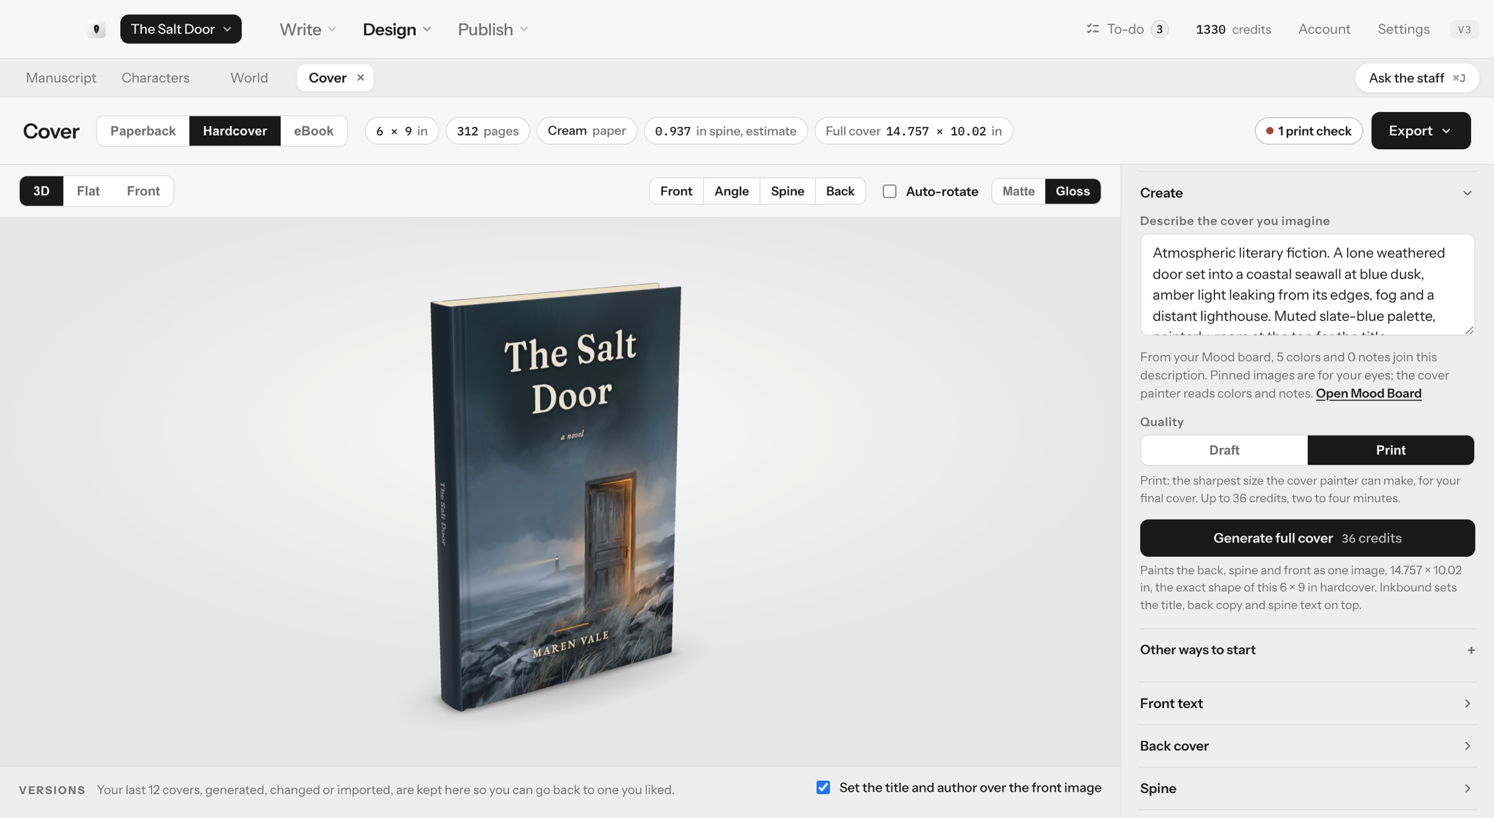The height and width of the screenshot is (818, 1494).
Task: Open the Account page
Action: (x=1324, y=29)
